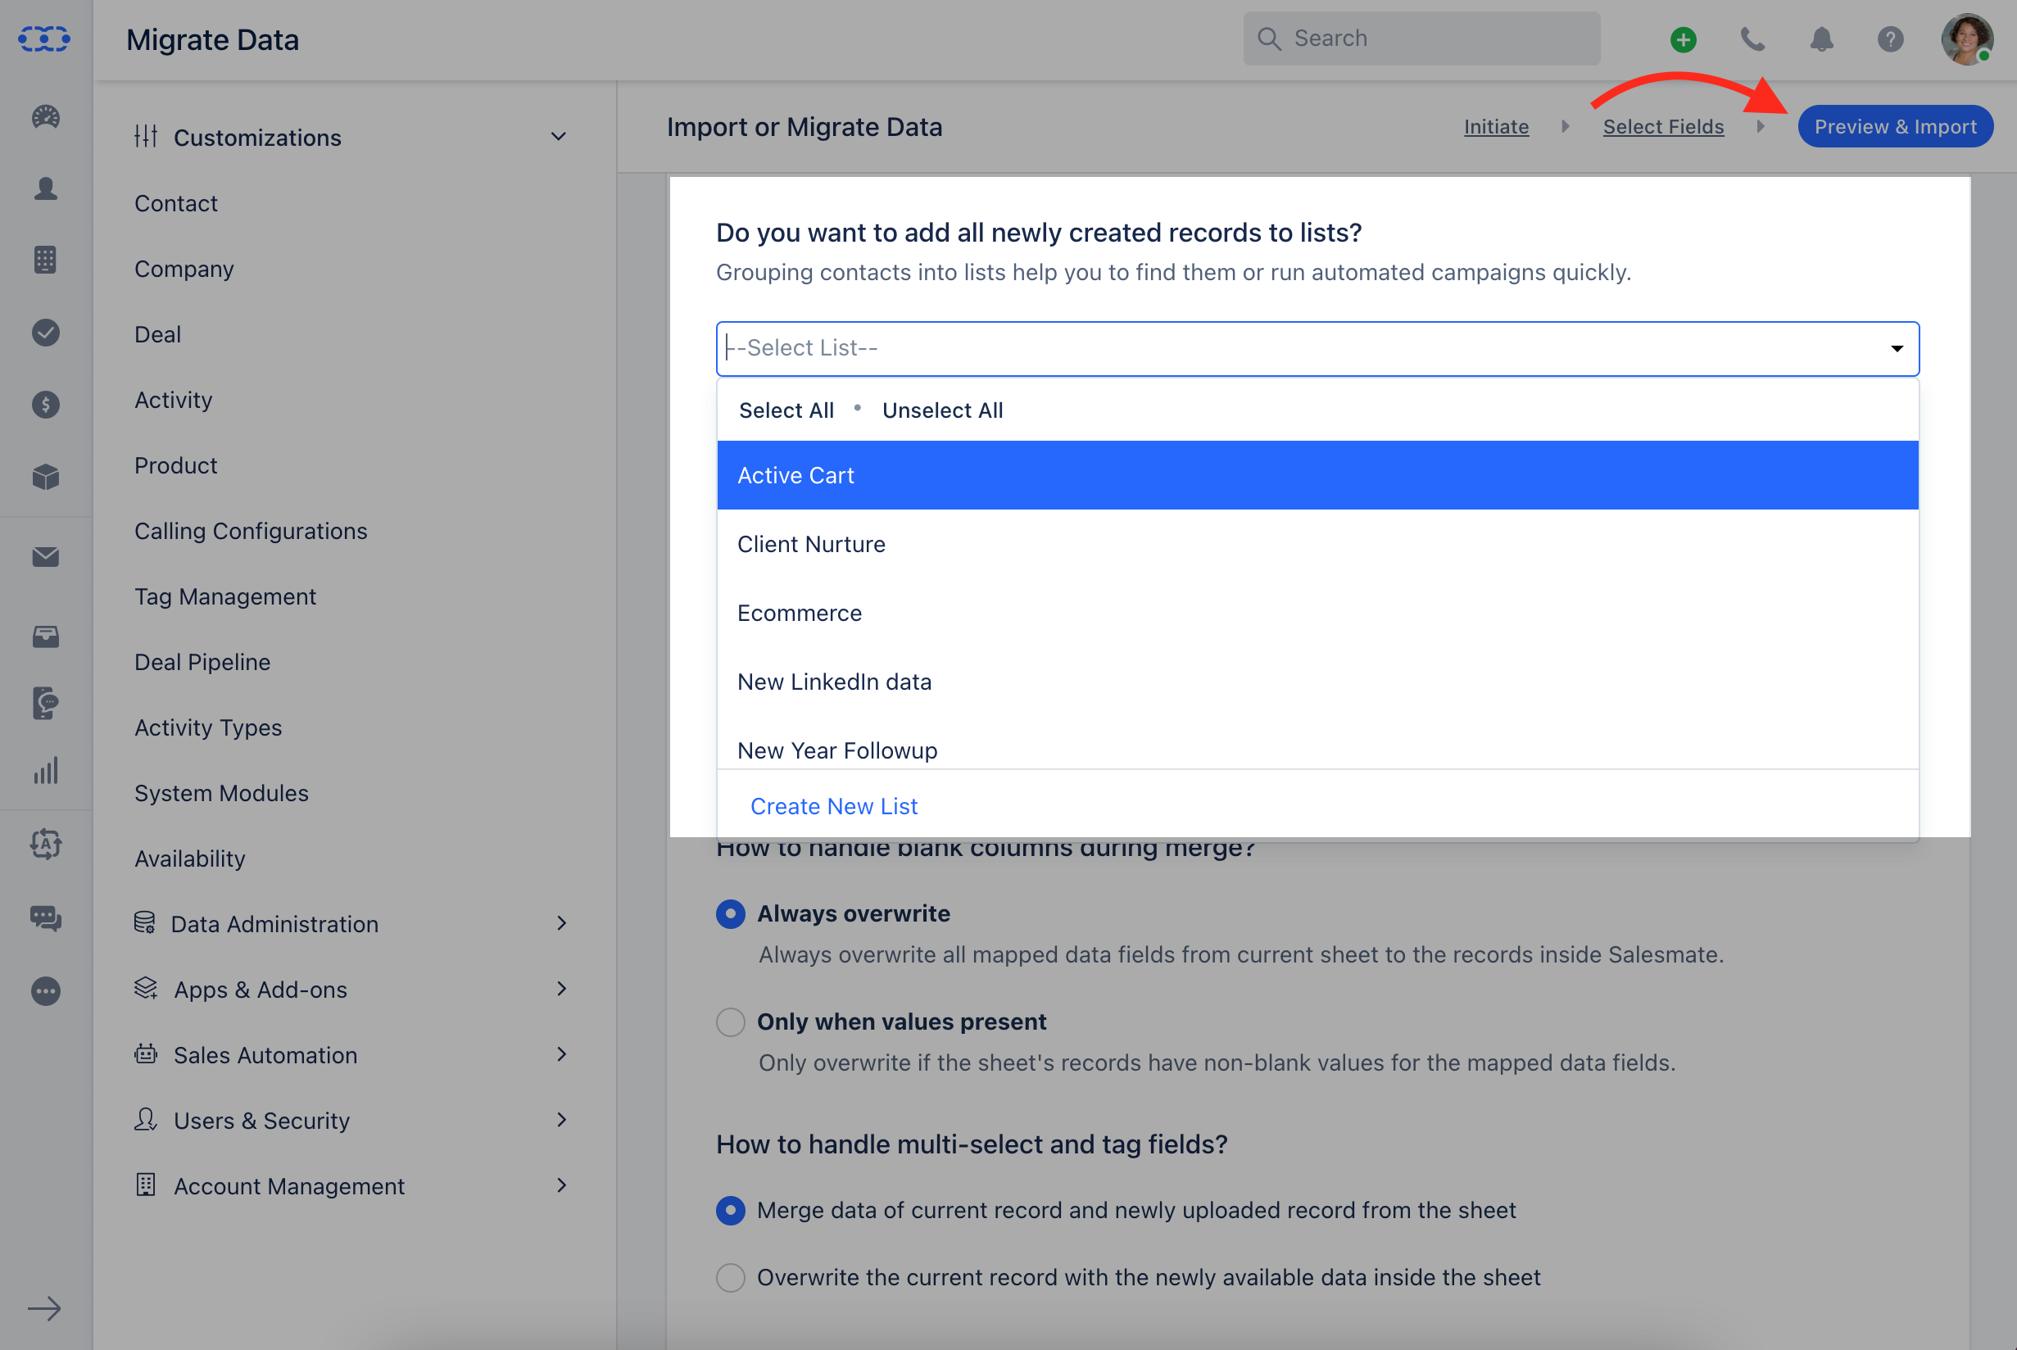Expand the Users & Security chevron
2017x1350 pixels.
562,1119
